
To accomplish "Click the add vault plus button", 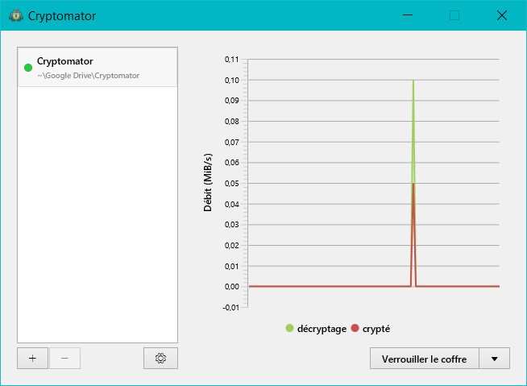I will tap(32, 358).
